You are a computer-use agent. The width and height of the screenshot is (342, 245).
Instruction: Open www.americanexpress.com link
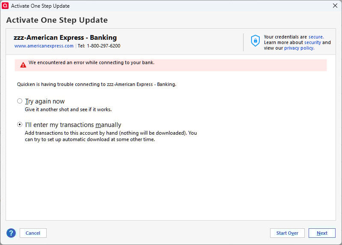44,46
